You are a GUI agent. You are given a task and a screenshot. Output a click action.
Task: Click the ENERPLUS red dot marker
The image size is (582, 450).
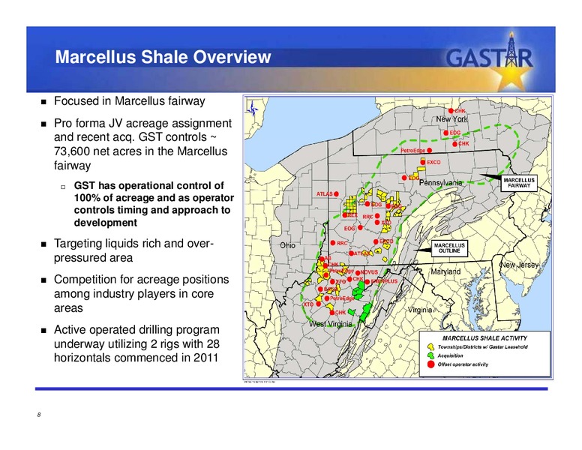coord(367,282)
